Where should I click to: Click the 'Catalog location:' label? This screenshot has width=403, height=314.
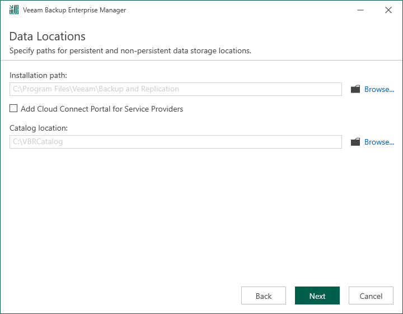pyautogui.click(x=39, y=128)
